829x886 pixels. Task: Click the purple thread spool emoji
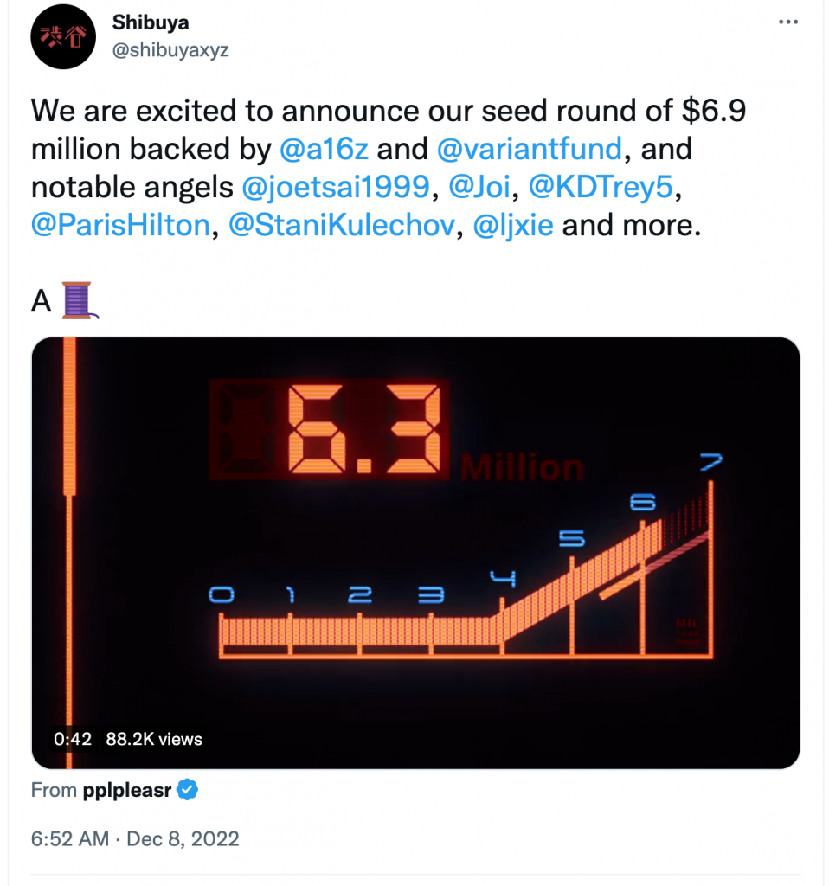click(x=77, y=300)
